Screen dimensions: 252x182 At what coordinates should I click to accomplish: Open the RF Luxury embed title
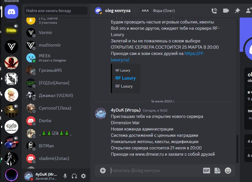tap(125, 78)
